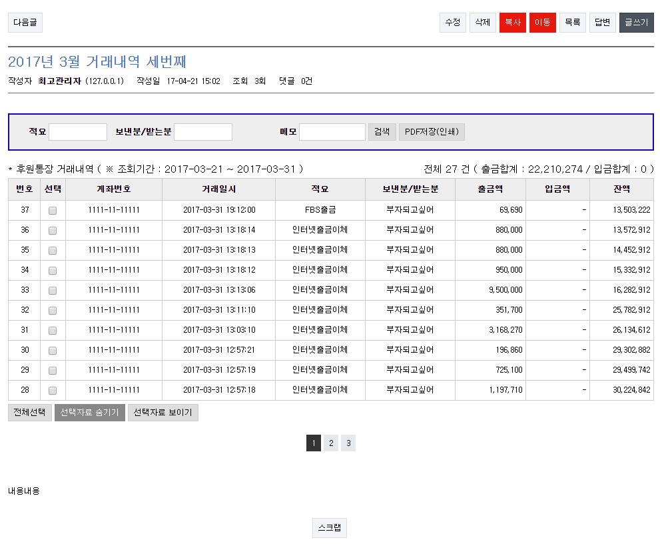Click PDF저장(인쇄) button

[x=432, y=132]
